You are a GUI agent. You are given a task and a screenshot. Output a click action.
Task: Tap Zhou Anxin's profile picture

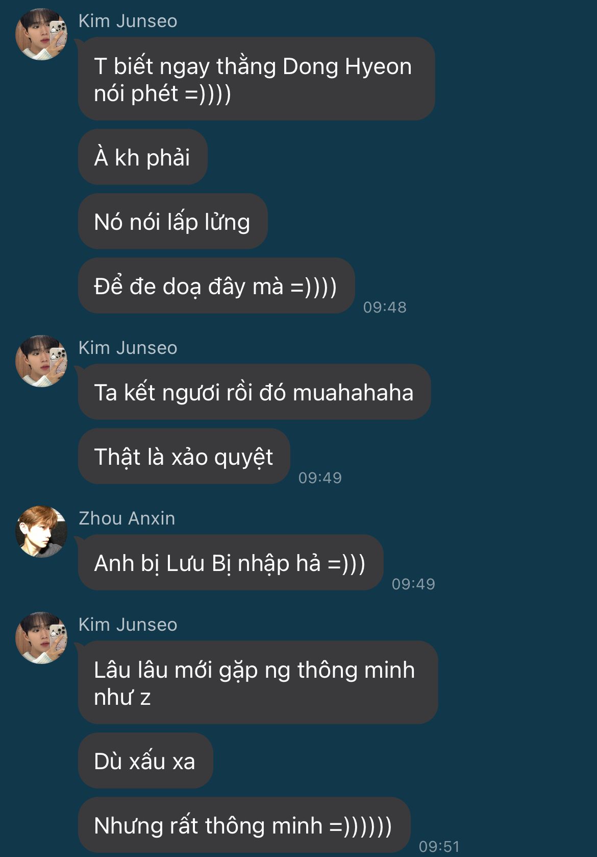(41, 532)
